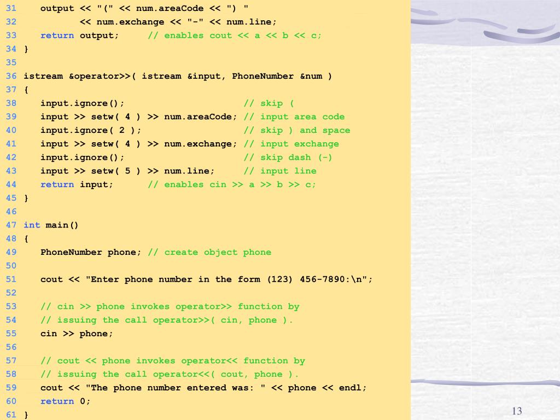Screen dimensions: 560x420
Task: Click the comment 'operator<<( cout, phone ).'
Action: click(226, 375)
